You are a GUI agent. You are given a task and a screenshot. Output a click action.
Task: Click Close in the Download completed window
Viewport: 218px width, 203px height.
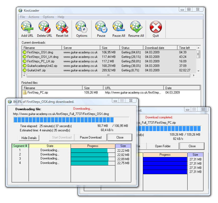[x=192, y=146]
